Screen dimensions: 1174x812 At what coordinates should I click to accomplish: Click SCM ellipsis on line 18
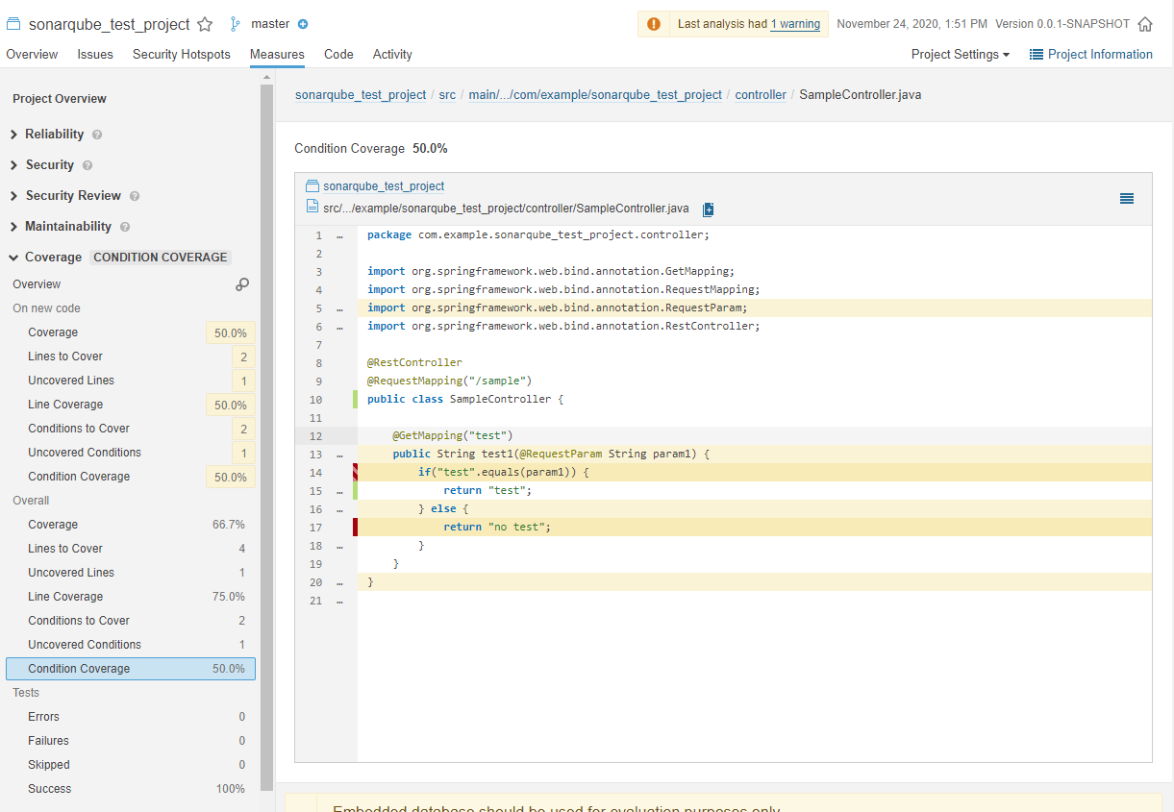pyautogui.click(x=339, y=546)
